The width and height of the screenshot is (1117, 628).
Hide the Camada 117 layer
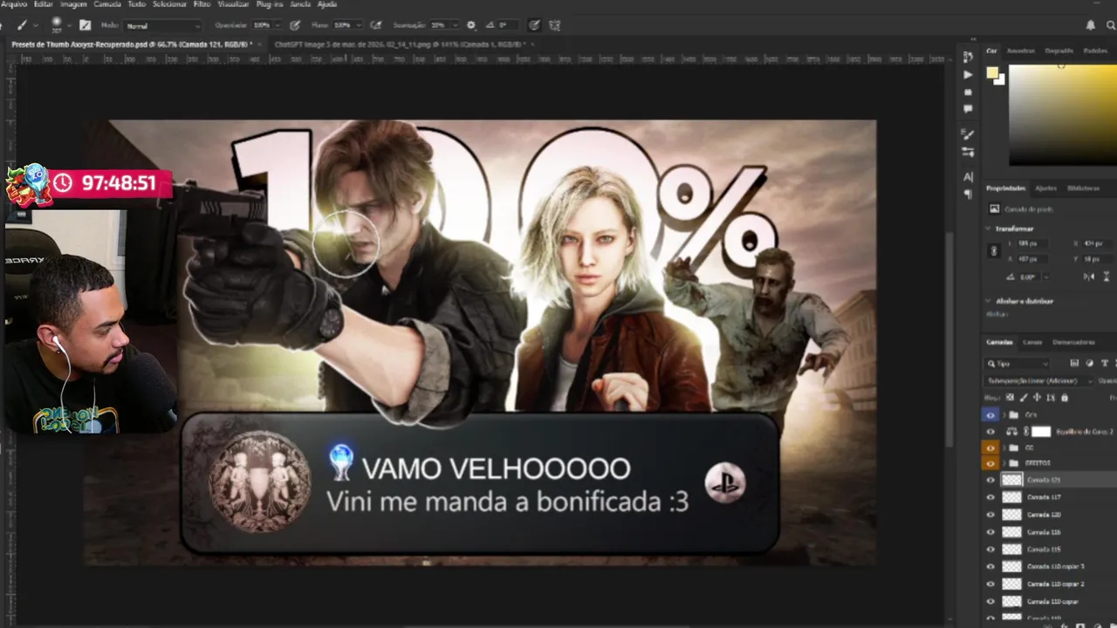click(990, 497)
